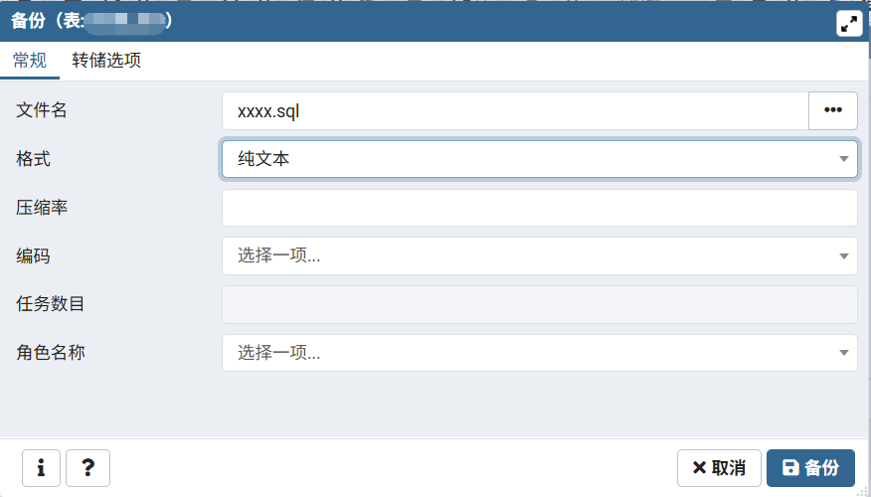Click the 备份 backup button

point(810,468)
